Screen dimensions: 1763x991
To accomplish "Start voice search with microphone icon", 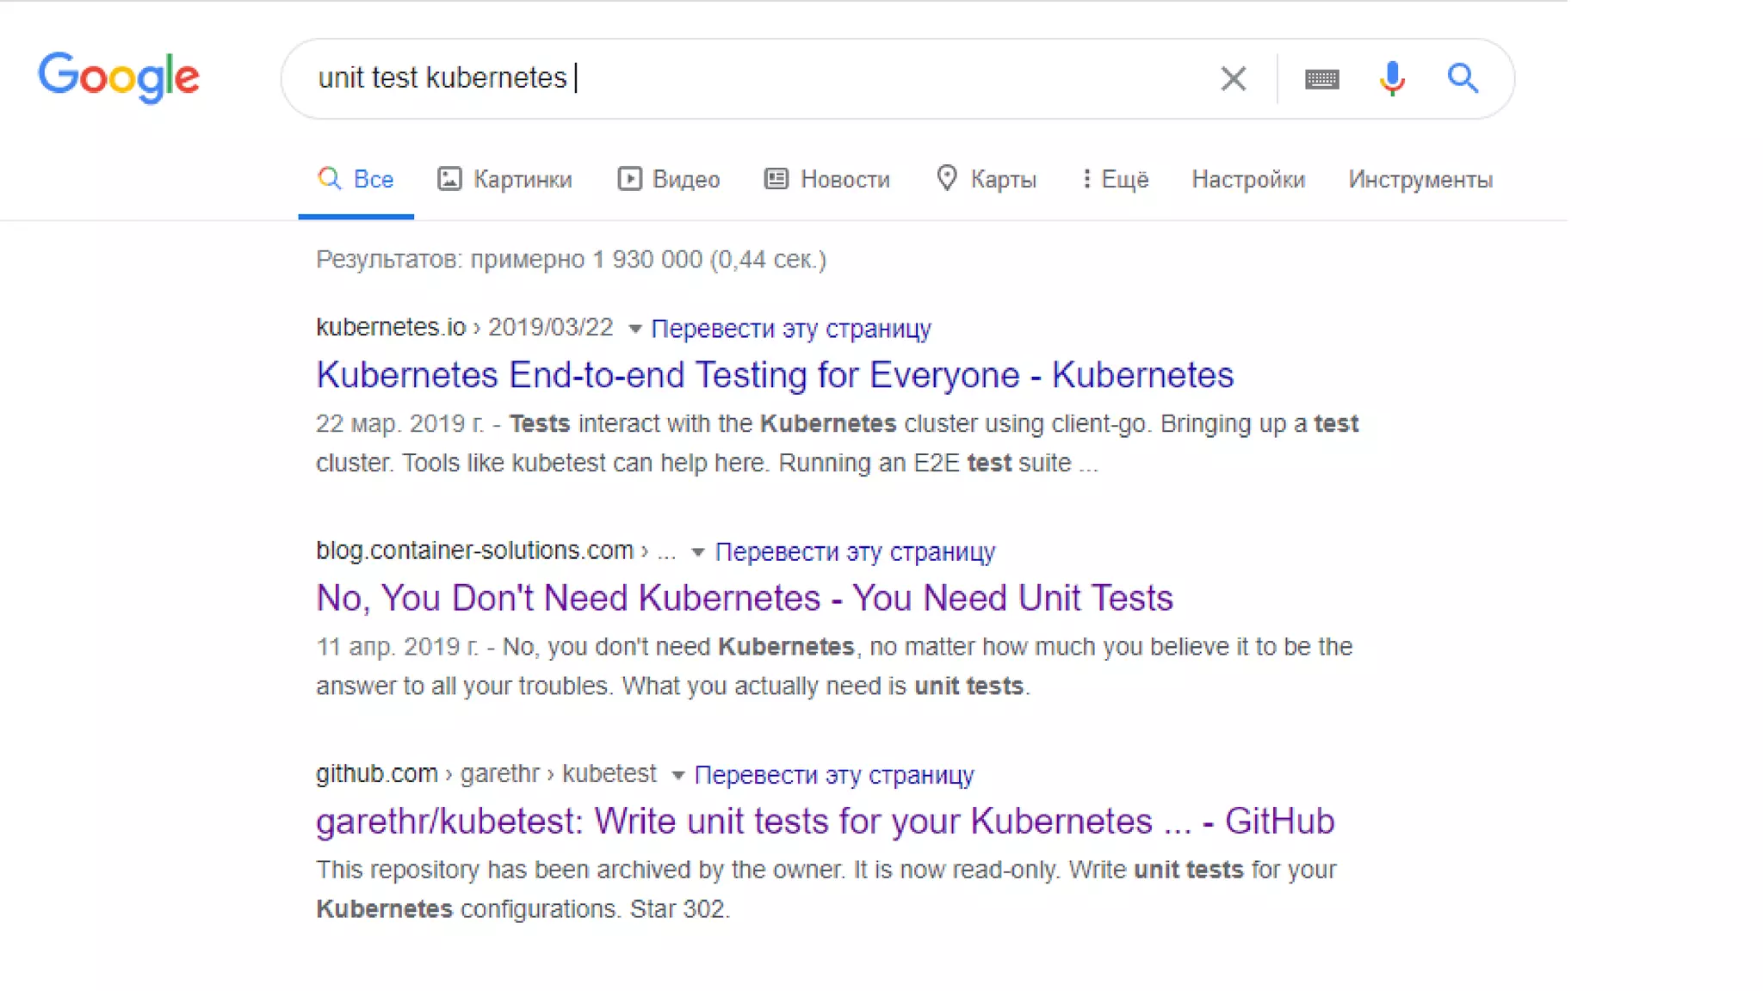I will click(1391, 79).
